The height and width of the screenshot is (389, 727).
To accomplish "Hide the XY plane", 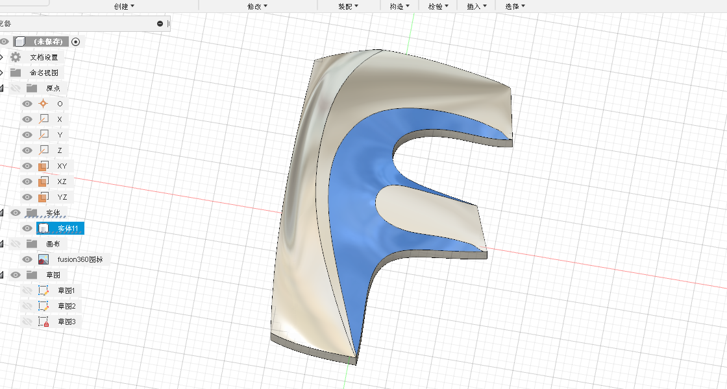I will (27, 166).
